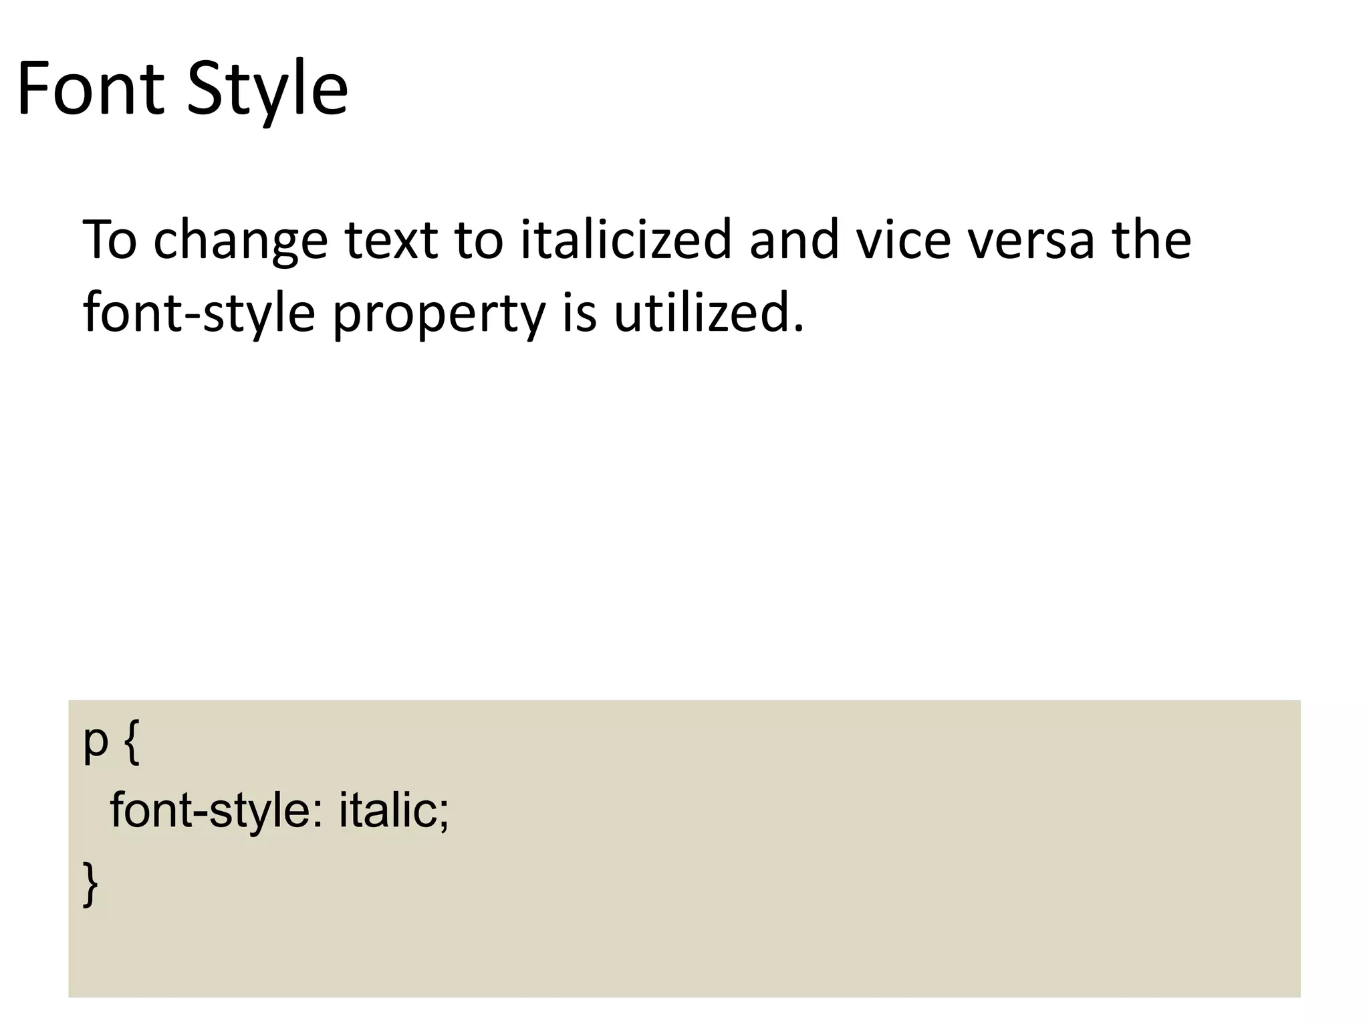Click the word 'To' starting the paragraph
The image size is (1369, 1027).
pyautogui.click(x=110, y=239)
